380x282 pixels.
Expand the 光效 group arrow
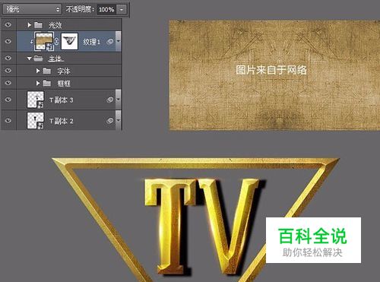[x=29, y=25]
